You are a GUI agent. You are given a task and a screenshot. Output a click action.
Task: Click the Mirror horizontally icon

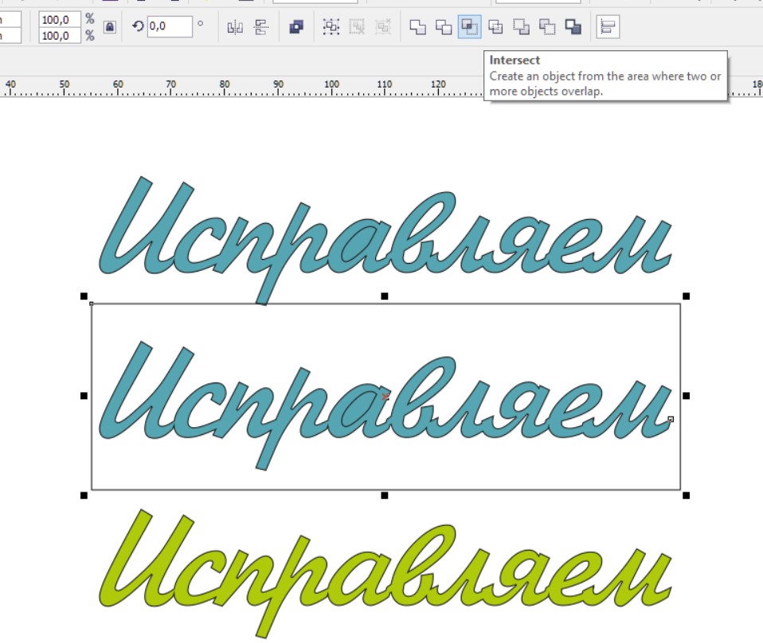(x=235, y=27)
